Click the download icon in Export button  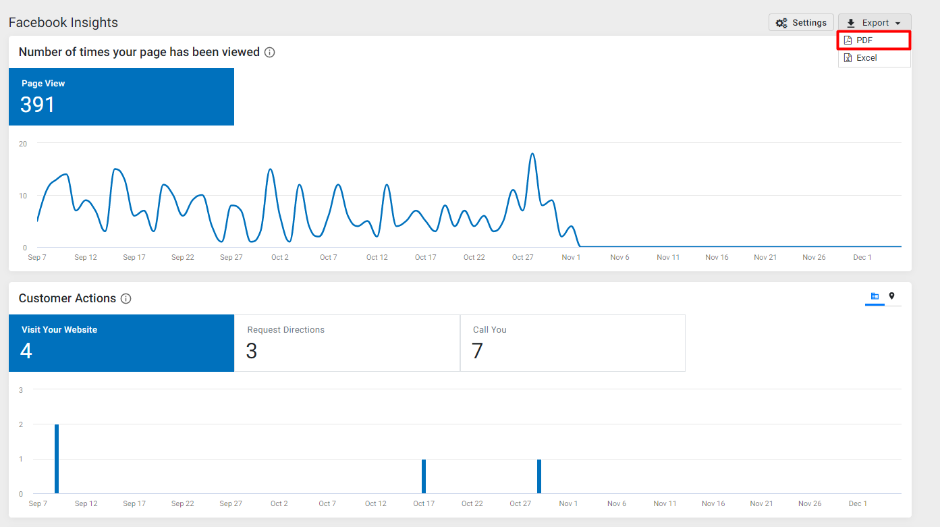[x=851, y=23]
